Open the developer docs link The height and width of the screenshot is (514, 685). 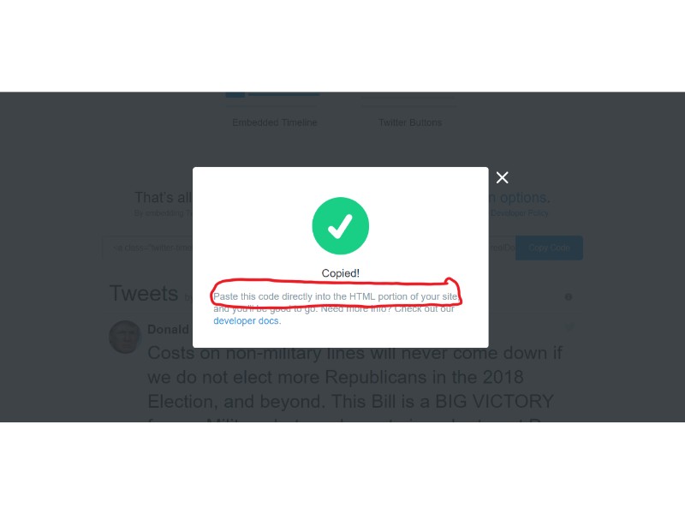click(x=246, y=320)
